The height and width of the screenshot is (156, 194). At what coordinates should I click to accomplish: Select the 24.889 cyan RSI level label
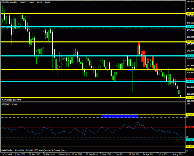190,140
